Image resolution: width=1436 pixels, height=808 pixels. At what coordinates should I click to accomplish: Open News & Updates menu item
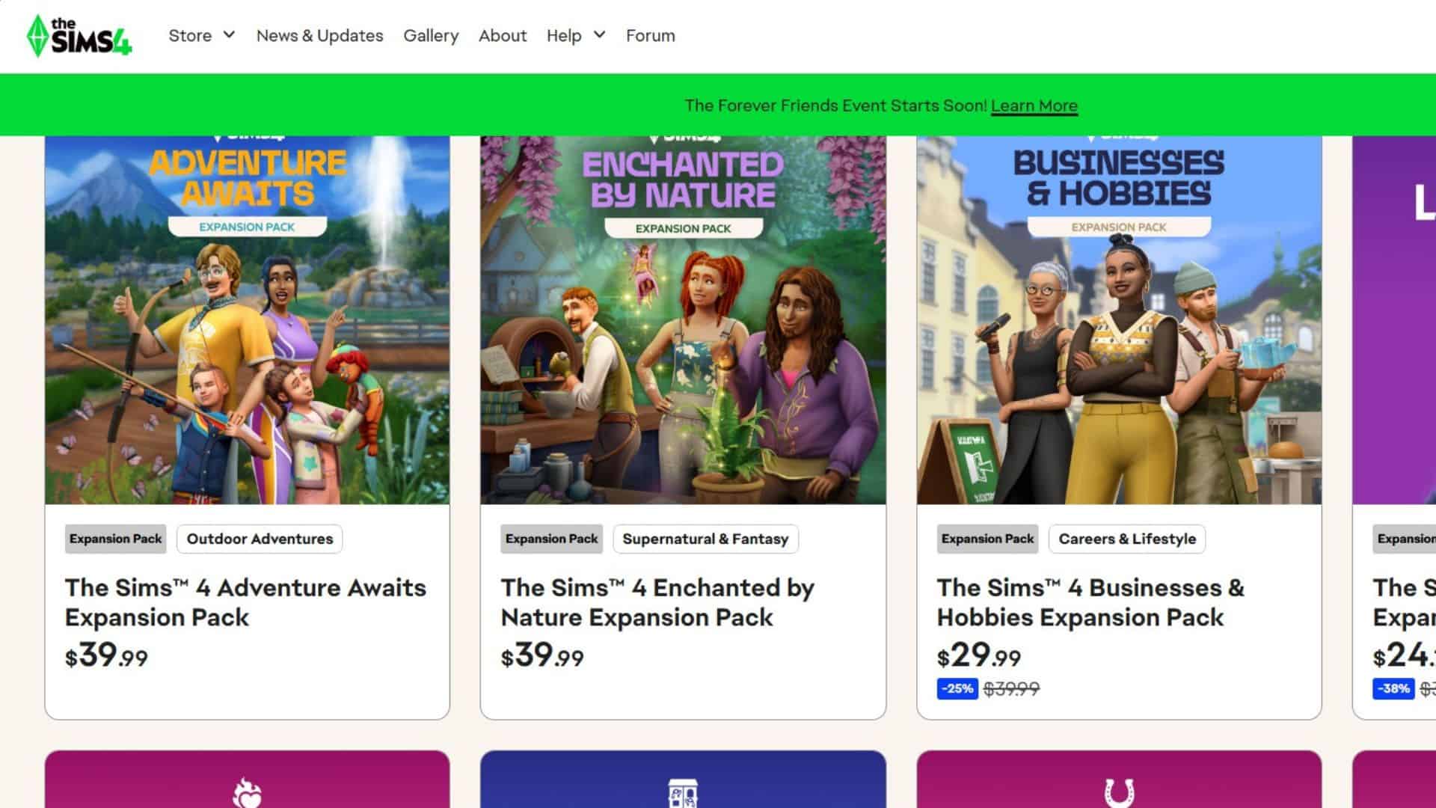pyautogui.click(x=319, y=36)
